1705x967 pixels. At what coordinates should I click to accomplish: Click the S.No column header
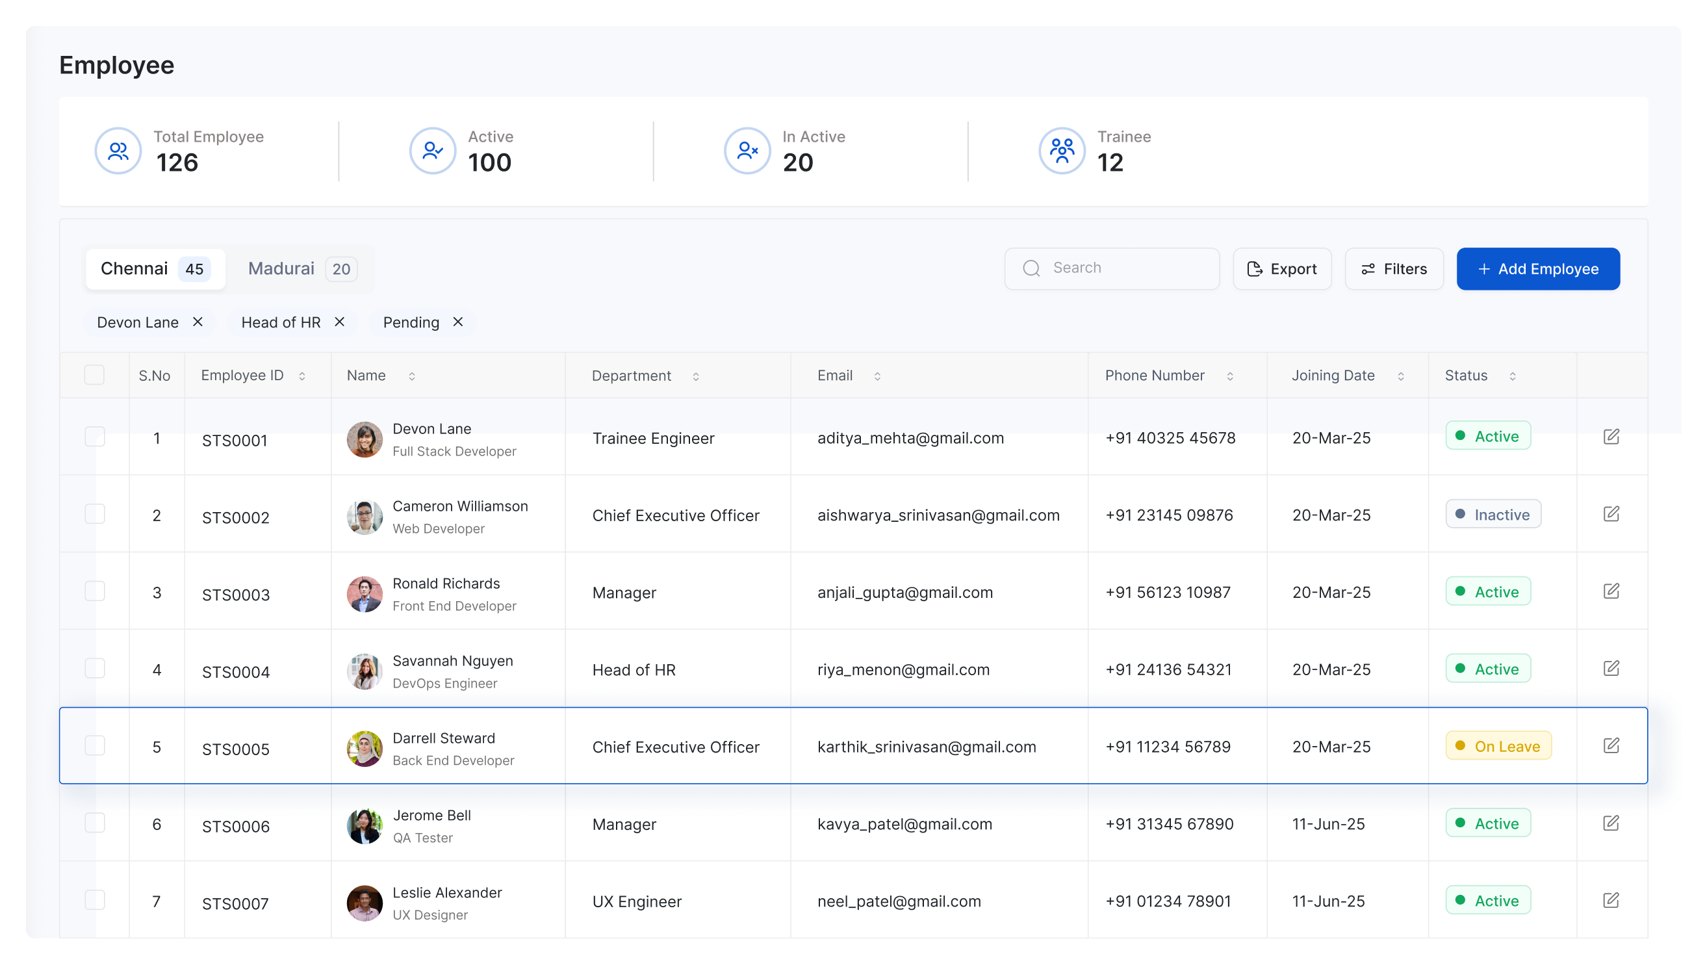coord(155,375)
